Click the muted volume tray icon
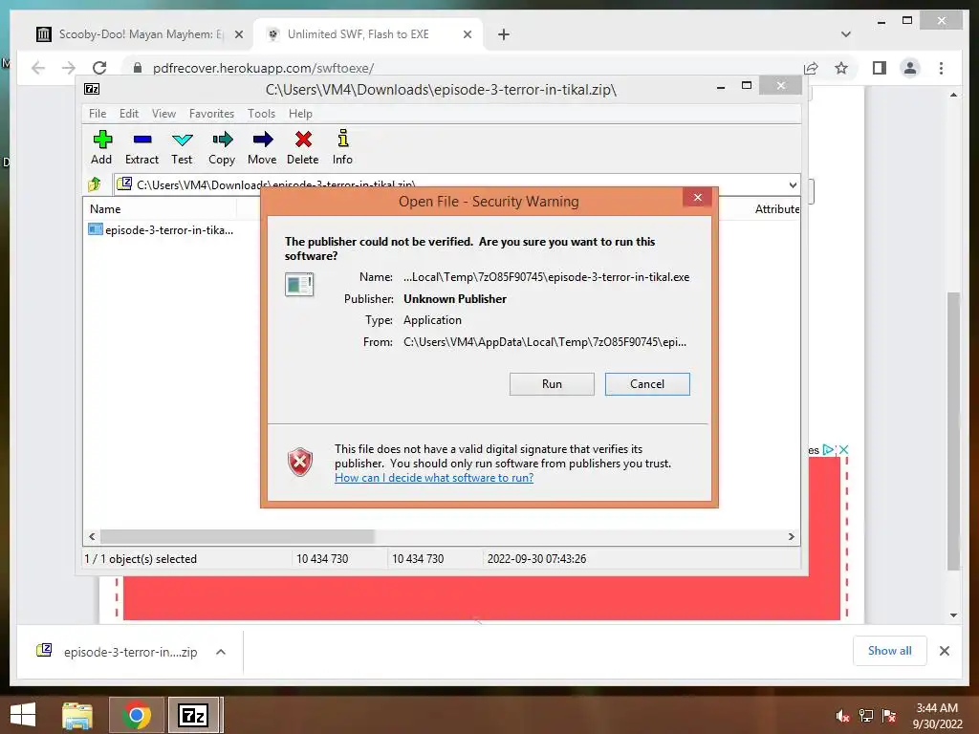Image resolution: width=979 pixels, height=734 pixels. pos(843,716)
